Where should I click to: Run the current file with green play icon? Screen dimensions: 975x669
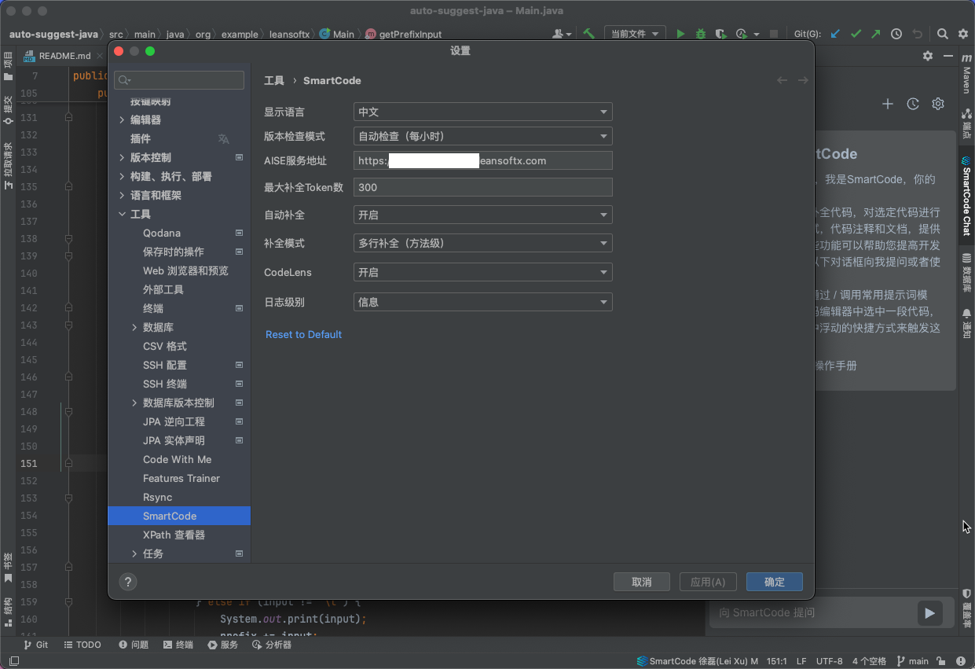click(681, 34)
